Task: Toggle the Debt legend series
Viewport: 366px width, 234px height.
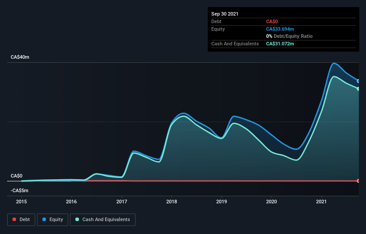Action: point(20,219)
